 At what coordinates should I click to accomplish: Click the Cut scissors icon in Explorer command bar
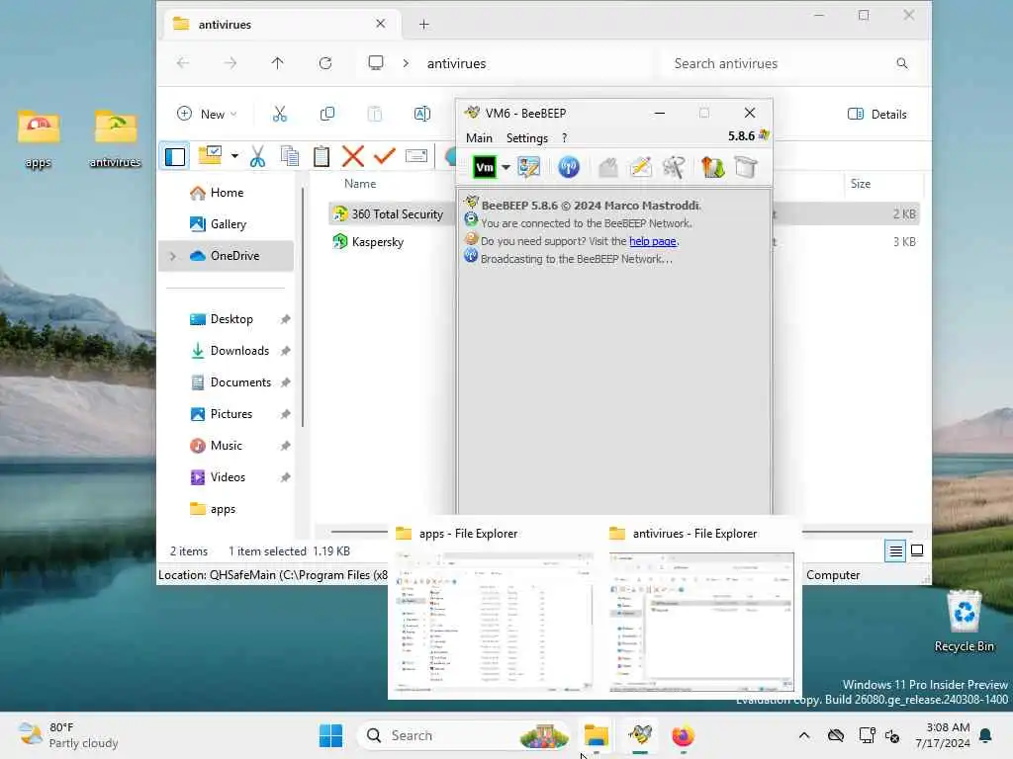tap(280, 115)
